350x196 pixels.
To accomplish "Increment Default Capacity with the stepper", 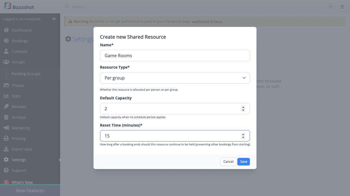I will [x=243, y=107].
